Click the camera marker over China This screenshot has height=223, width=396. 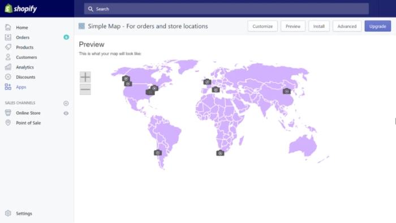pyautogui.click(x=286, y=91)
